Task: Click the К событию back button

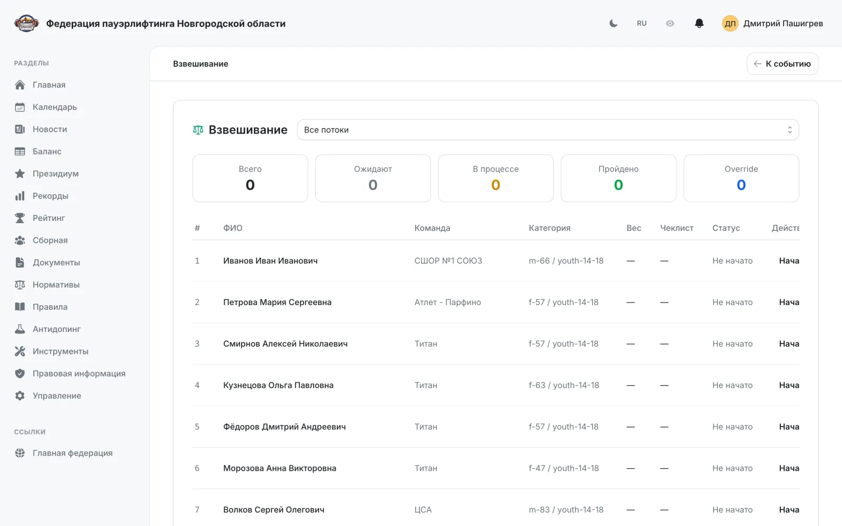Action: click(x=782, y=64)
